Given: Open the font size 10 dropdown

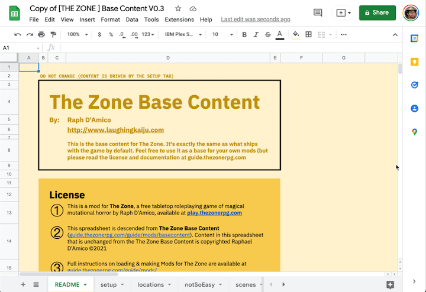Looking at the screenshot, I should 222,34.
